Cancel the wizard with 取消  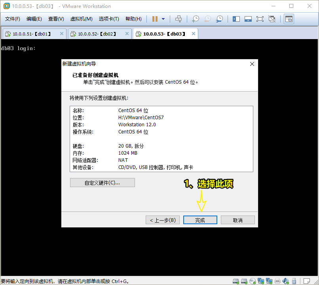click(x=238, y=220)
